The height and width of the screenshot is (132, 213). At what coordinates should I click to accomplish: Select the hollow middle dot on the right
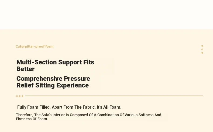pyautogui.click(x=202, y=49)
